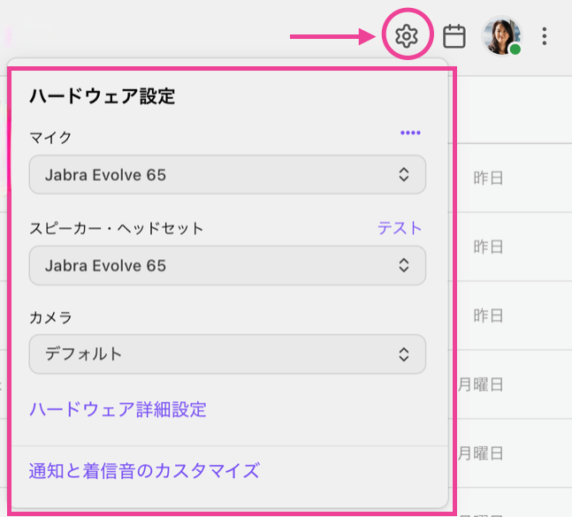Click the purple mic level dots indicator
Image resolution: width=572 pixels, height=517 pixels.
(x=410, y=133)
